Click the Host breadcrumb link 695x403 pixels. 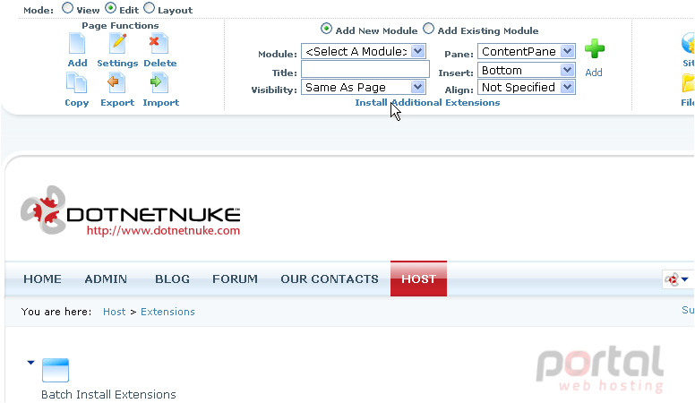coord(115,312)
